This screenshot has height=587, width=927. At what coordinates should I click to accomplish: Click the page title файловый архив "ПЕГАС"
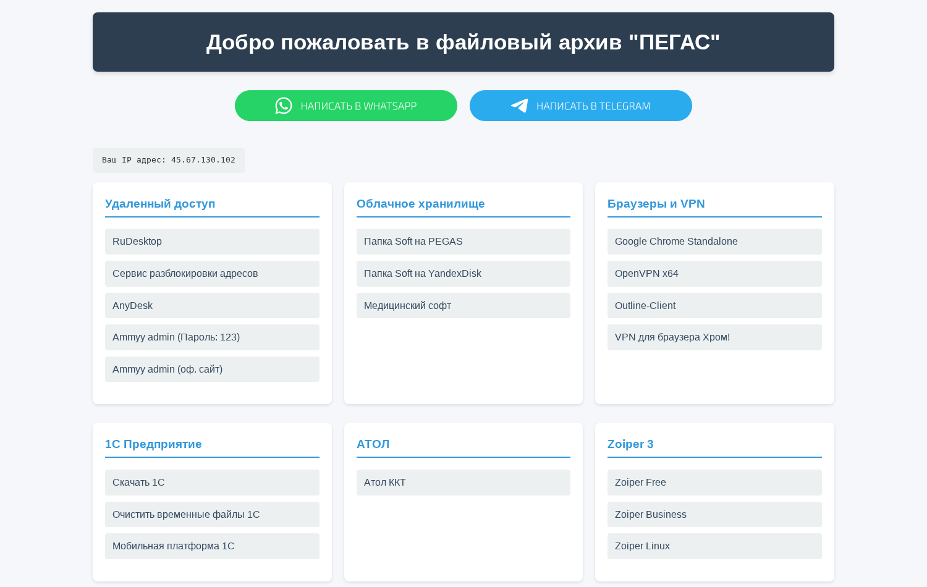point(578,42)
